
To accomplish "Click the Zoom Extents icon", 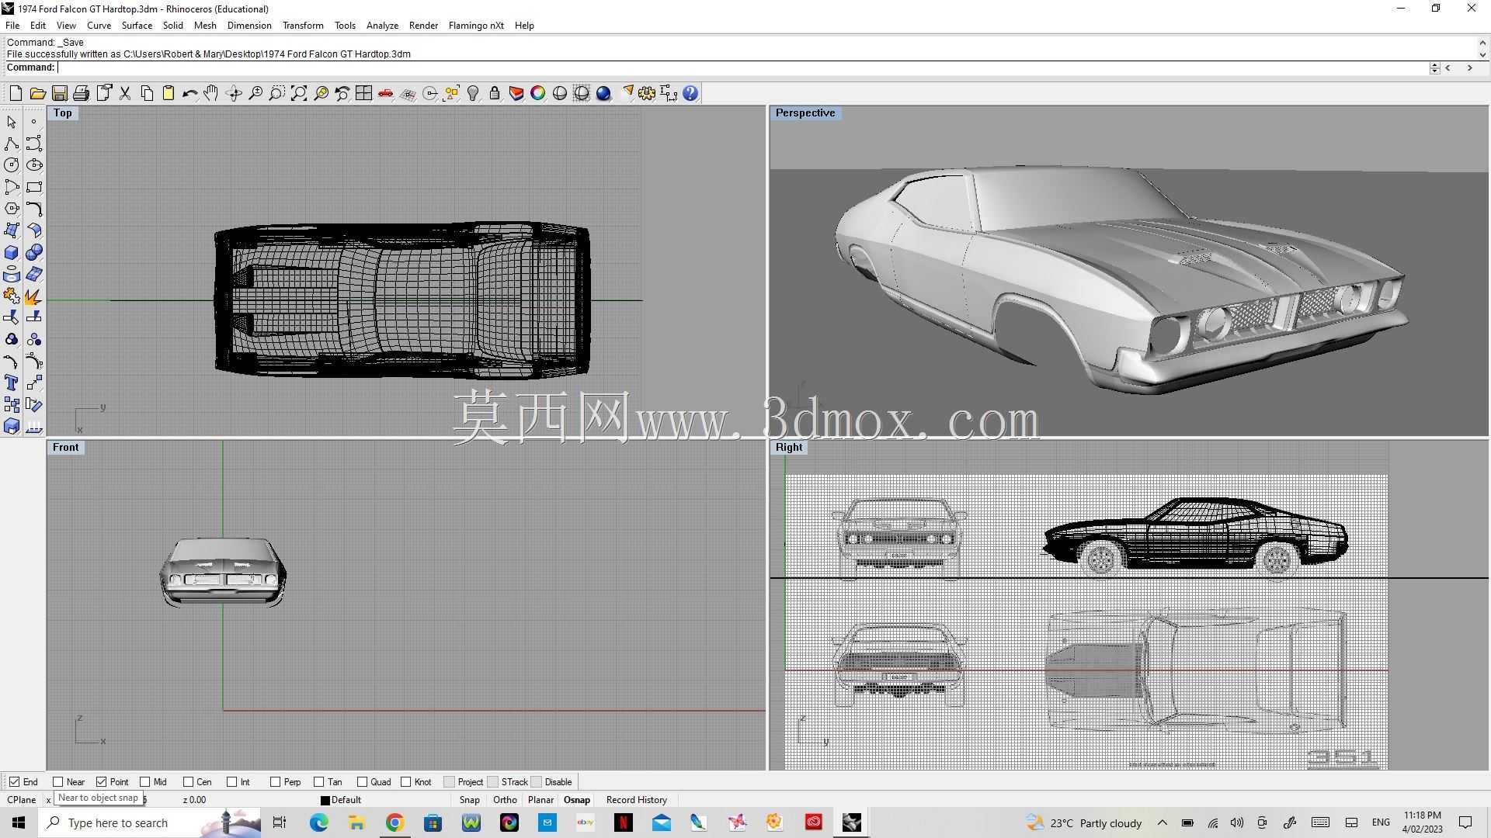I will [x=299, y=94].
